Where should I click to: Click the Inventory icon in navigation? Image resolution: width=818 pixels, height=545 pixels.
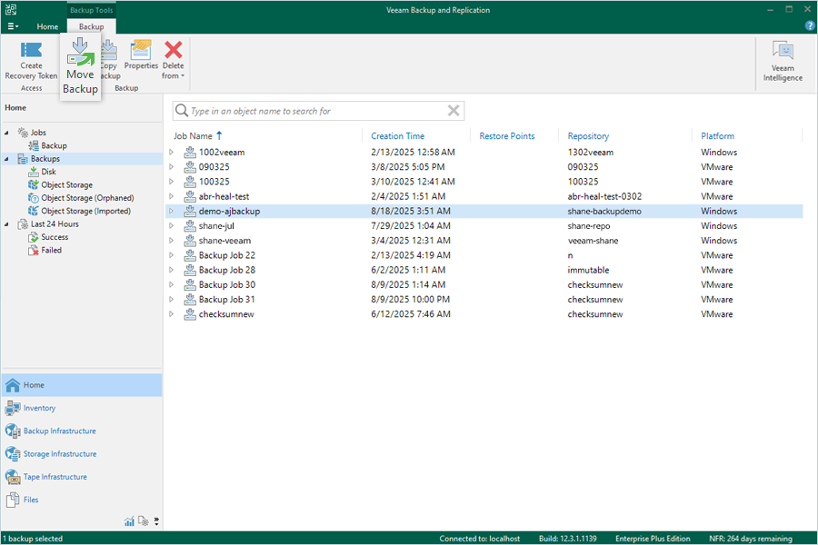pyautogui.click(x=13, y=408)
